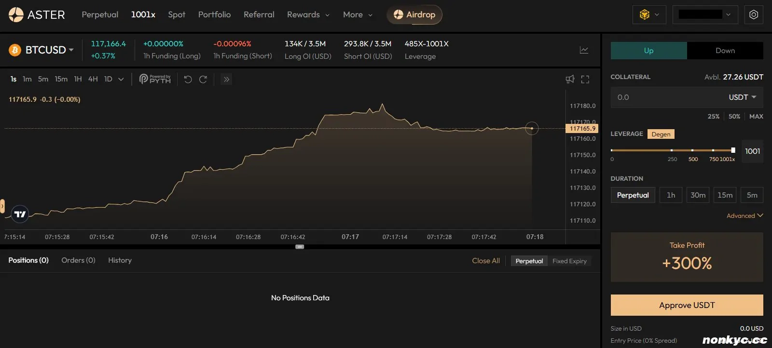Select 1H chart interval
The height and width of the screenshot is (348, 772).
[x=78, y=79]
